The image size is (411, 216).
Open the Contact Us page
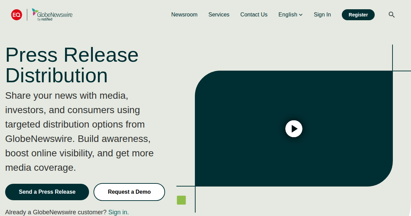(254, 15)
